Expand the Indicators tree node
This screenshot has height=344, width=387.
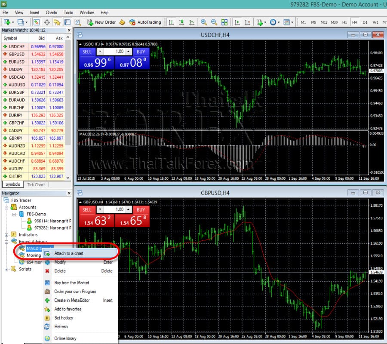tap(6, 235)
